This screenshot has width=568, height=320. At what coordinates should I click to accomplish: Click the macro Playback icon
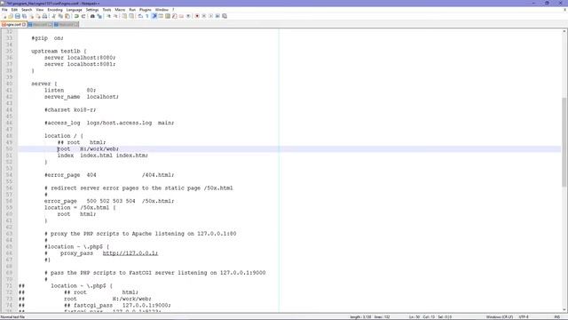coord(211,16)
